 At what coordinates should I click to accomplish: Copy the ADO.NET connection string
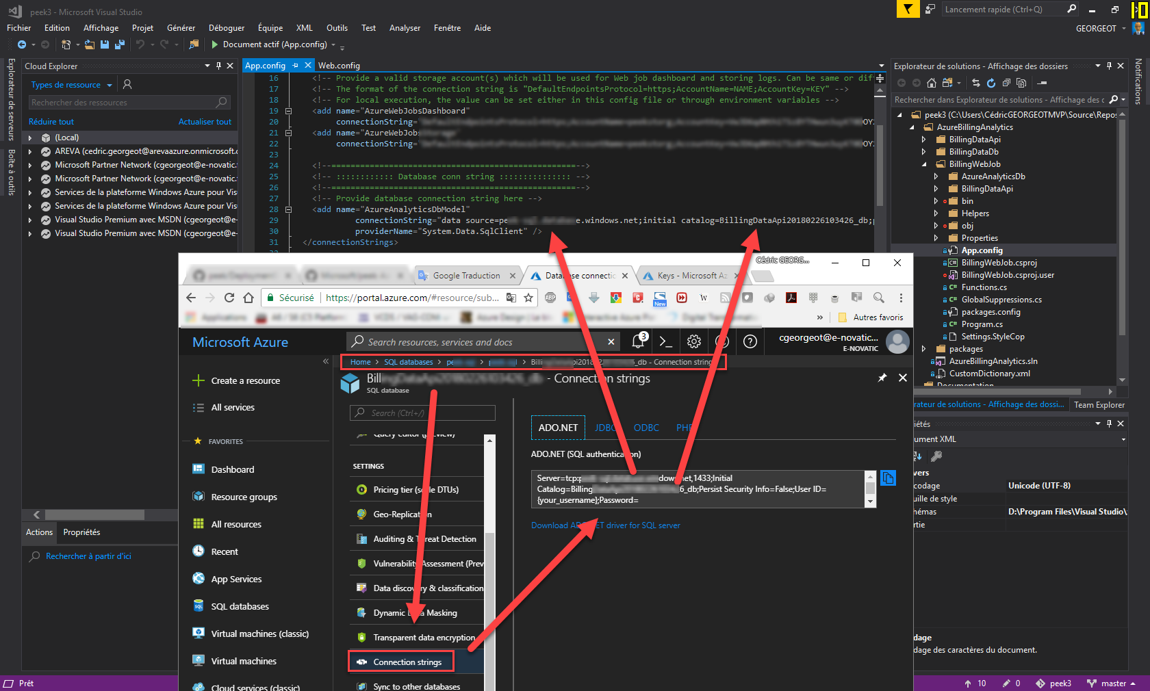coord(888,478)
